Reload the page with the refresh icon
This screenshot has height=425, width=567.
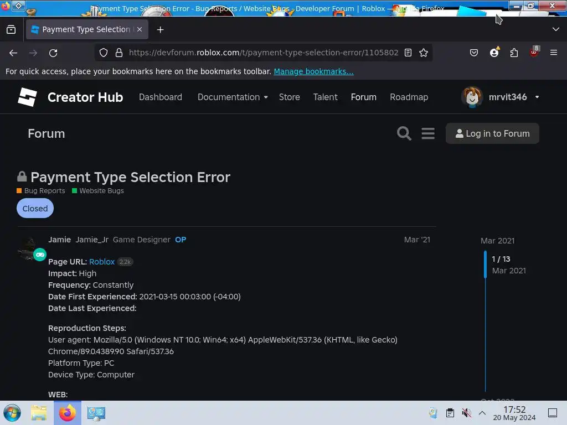pyautogui.click(x=53, y=53)
